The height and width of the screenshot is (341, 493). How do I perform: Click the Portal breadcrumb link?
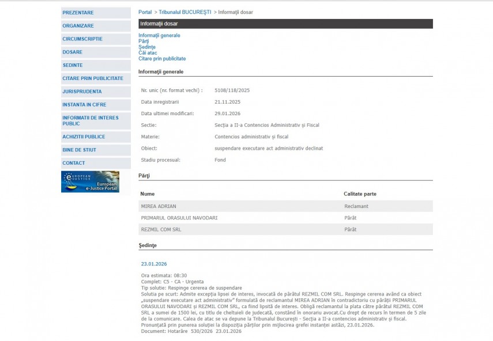tap(145, 12)
